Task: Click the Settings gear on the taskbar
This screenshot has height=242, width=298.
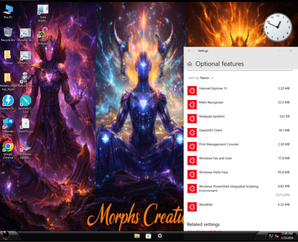Action: point(160,235)
